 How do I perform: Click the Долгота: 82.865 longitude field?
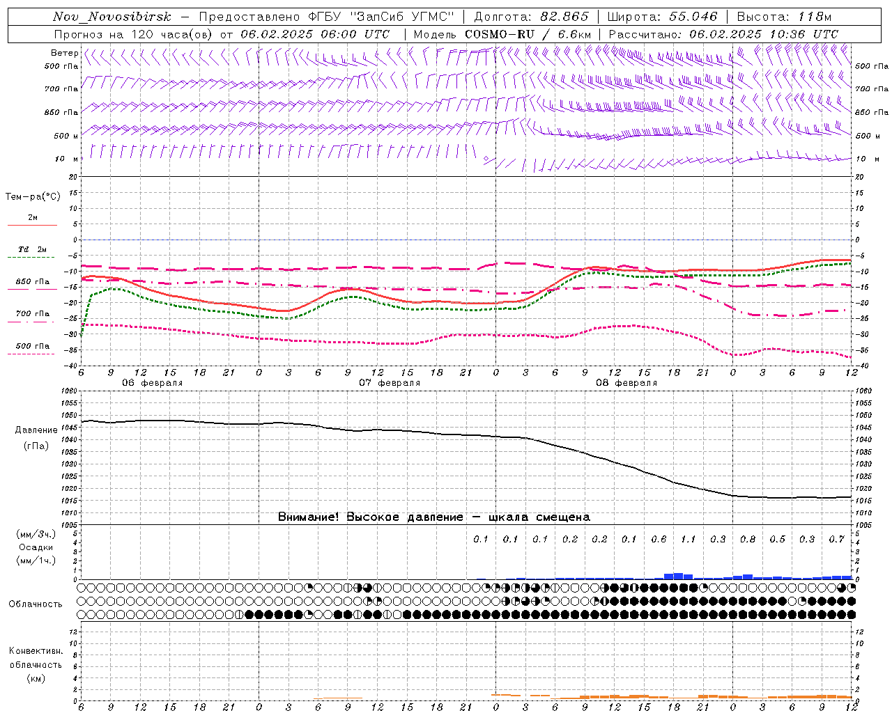coord(531,17)
